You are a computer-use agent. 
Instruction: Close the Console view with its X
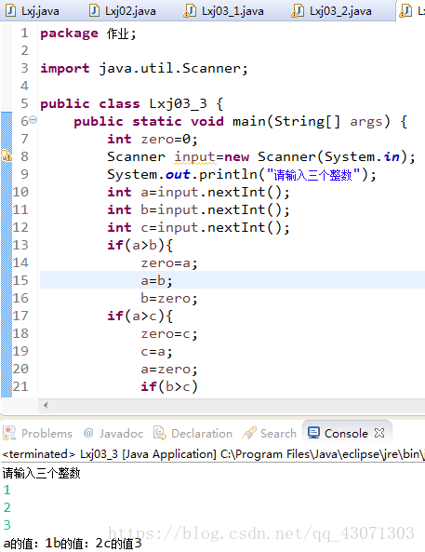tap(379, 433)
